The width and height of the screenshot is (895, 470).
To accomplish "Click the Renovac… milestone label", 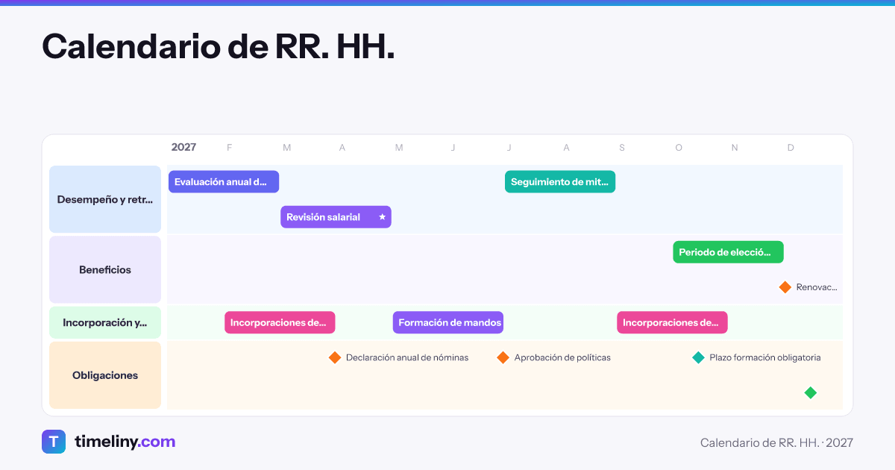I will tap(817, 287).
